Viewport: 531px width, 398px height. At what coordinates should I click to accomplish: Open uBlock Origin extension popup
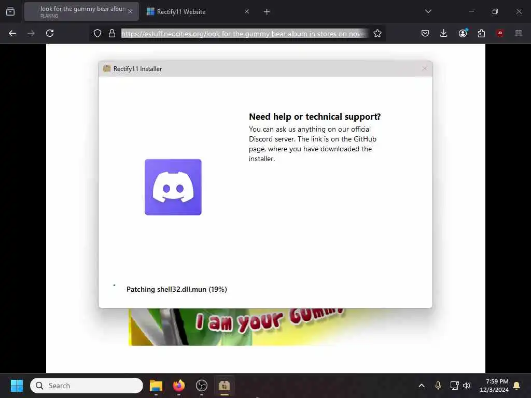500,33
